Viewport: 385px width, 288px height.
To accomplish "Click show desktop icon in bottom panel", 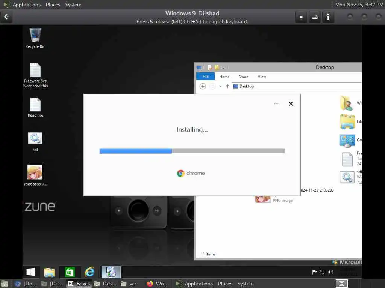I will [x=5, y=283].
